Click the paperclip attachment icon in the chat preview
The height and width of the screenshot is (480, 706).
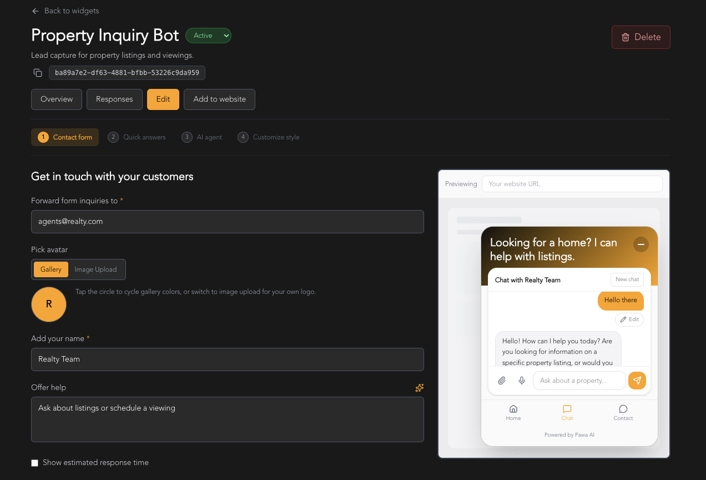pyautogui.click(x=502, y=381)
